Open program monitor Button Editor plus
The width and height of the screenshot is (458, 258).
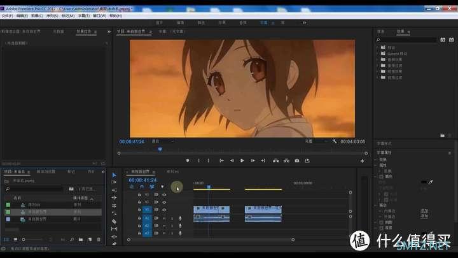coord(362,161)
